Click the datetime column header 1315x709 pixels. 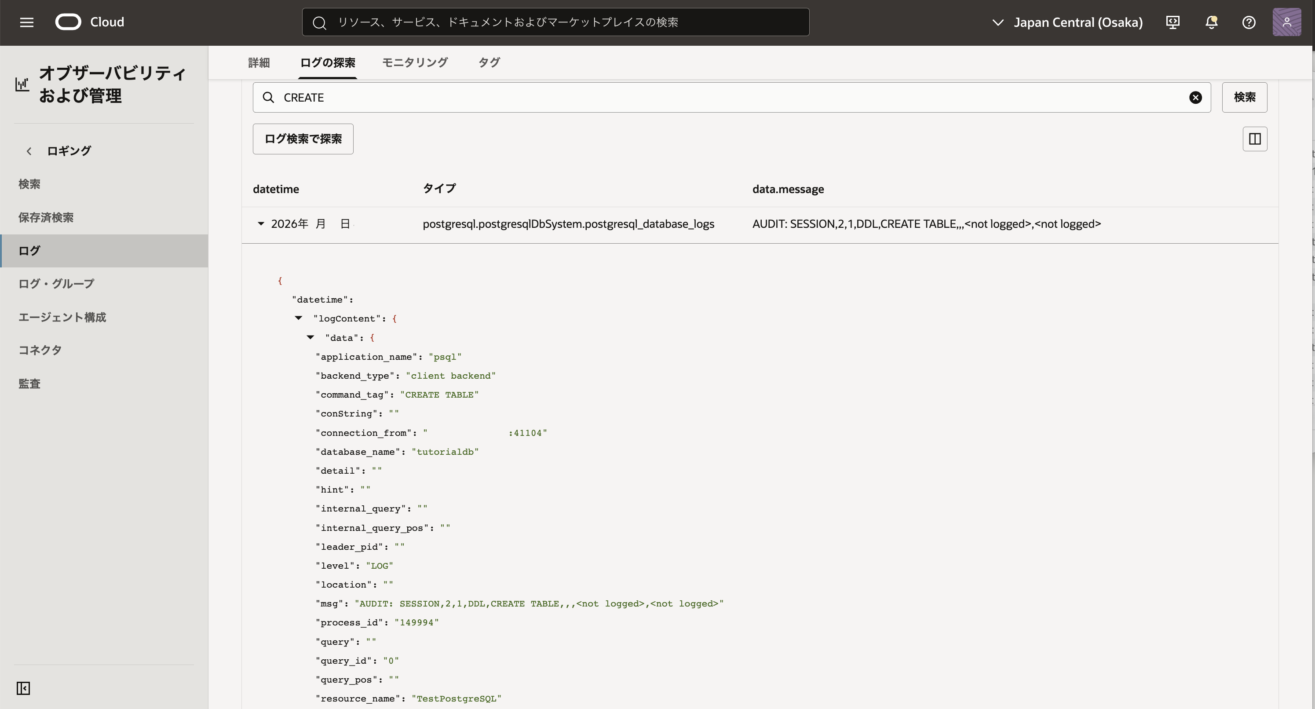pos(276,190)
